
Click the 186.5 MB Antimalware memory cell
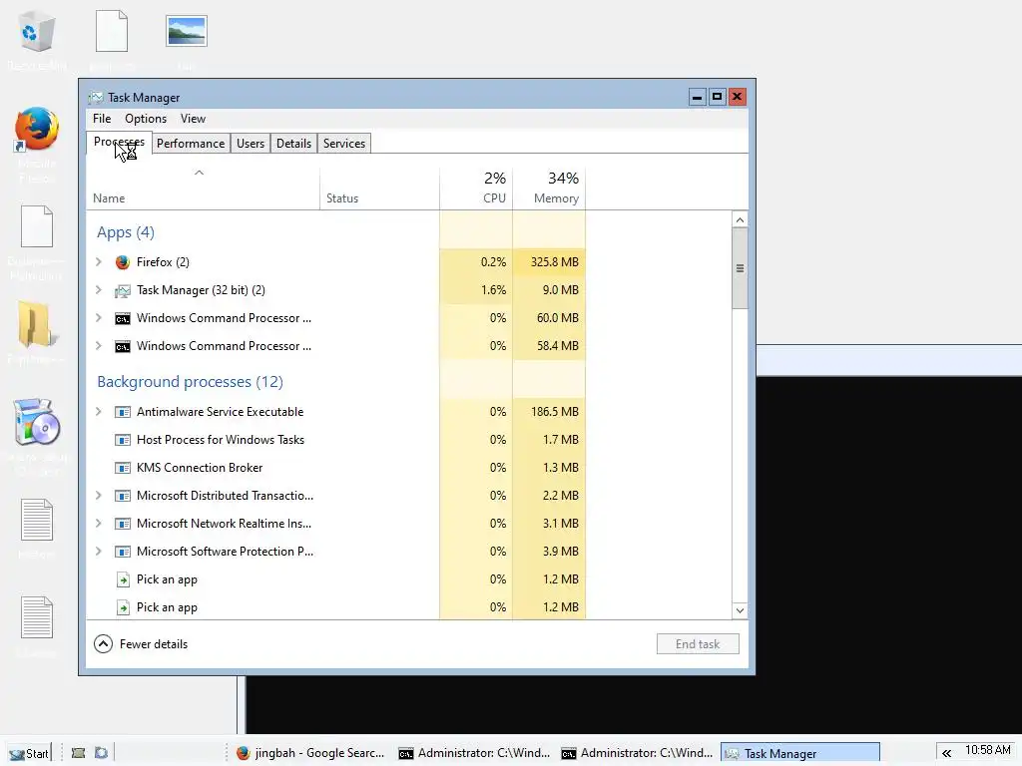coord(549,412)
